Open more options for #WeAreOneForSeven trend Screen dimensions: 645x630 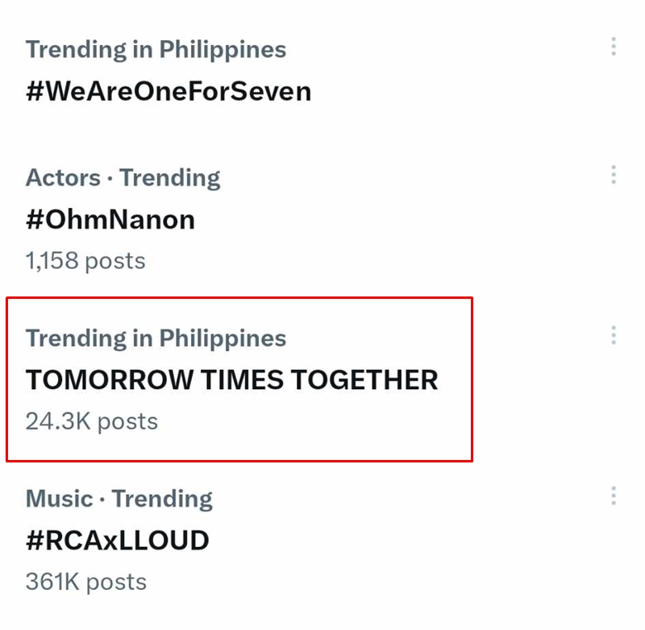click(x=614, y=47)
